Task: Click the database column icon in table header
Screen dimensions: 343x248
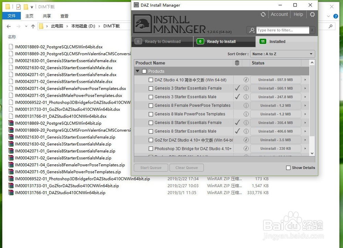Action: tap(237, 63)
